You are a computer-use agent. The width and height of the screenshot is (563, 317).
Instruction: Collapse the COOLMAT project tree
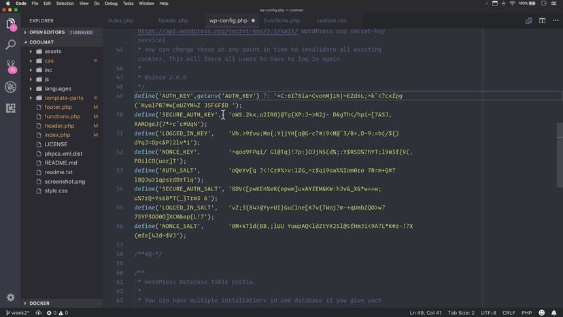[x=41, y=41]
